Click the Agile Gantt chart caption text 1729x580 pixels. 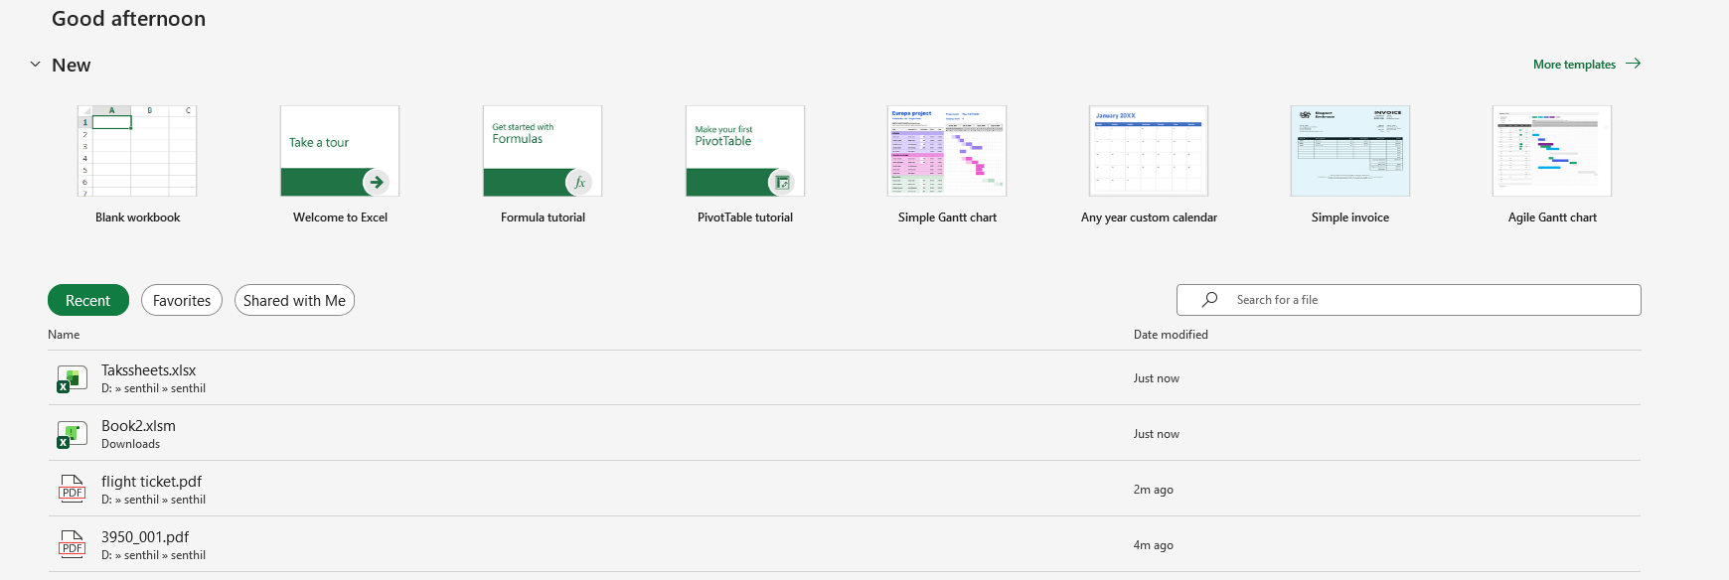coord(1552,217)
